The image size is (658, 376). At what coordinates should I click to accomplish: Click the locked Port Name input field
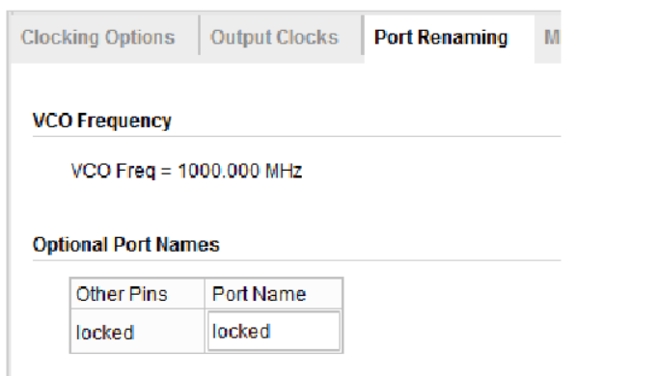pos(274,331)
